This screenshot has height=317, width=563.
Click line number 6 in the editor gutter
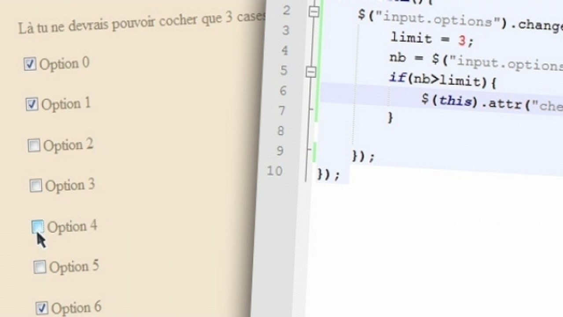pos(283,91)
